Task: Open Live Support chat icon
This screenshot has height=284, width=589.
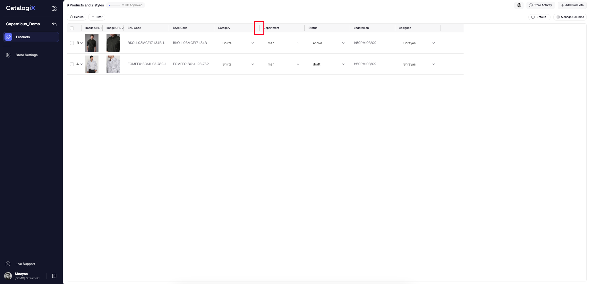Action: 8,264
